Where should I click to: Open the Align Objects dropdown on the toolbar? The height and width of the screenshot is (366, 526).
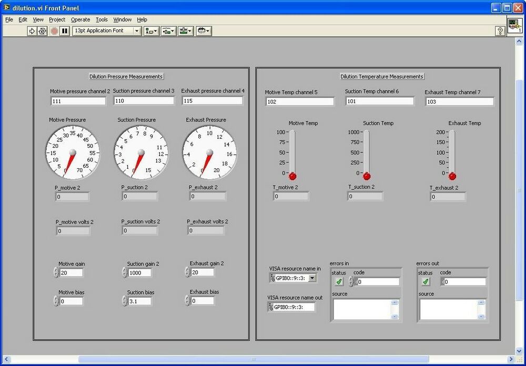[x=149, y=31]
